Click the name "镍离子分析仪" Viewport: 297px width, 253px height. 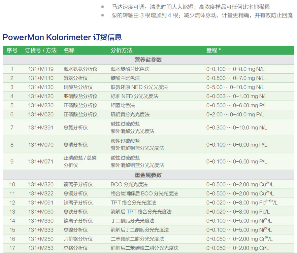[78, 221]
